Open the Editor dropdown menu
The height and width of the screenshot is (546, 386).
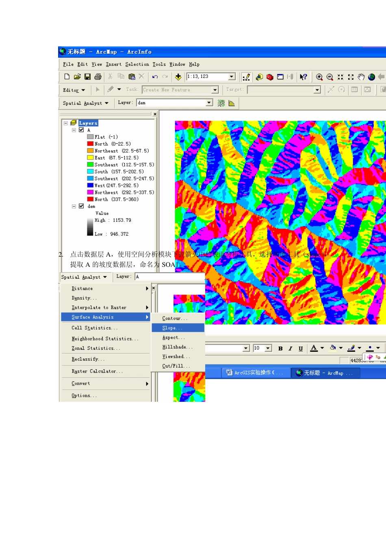coord(74,90)
